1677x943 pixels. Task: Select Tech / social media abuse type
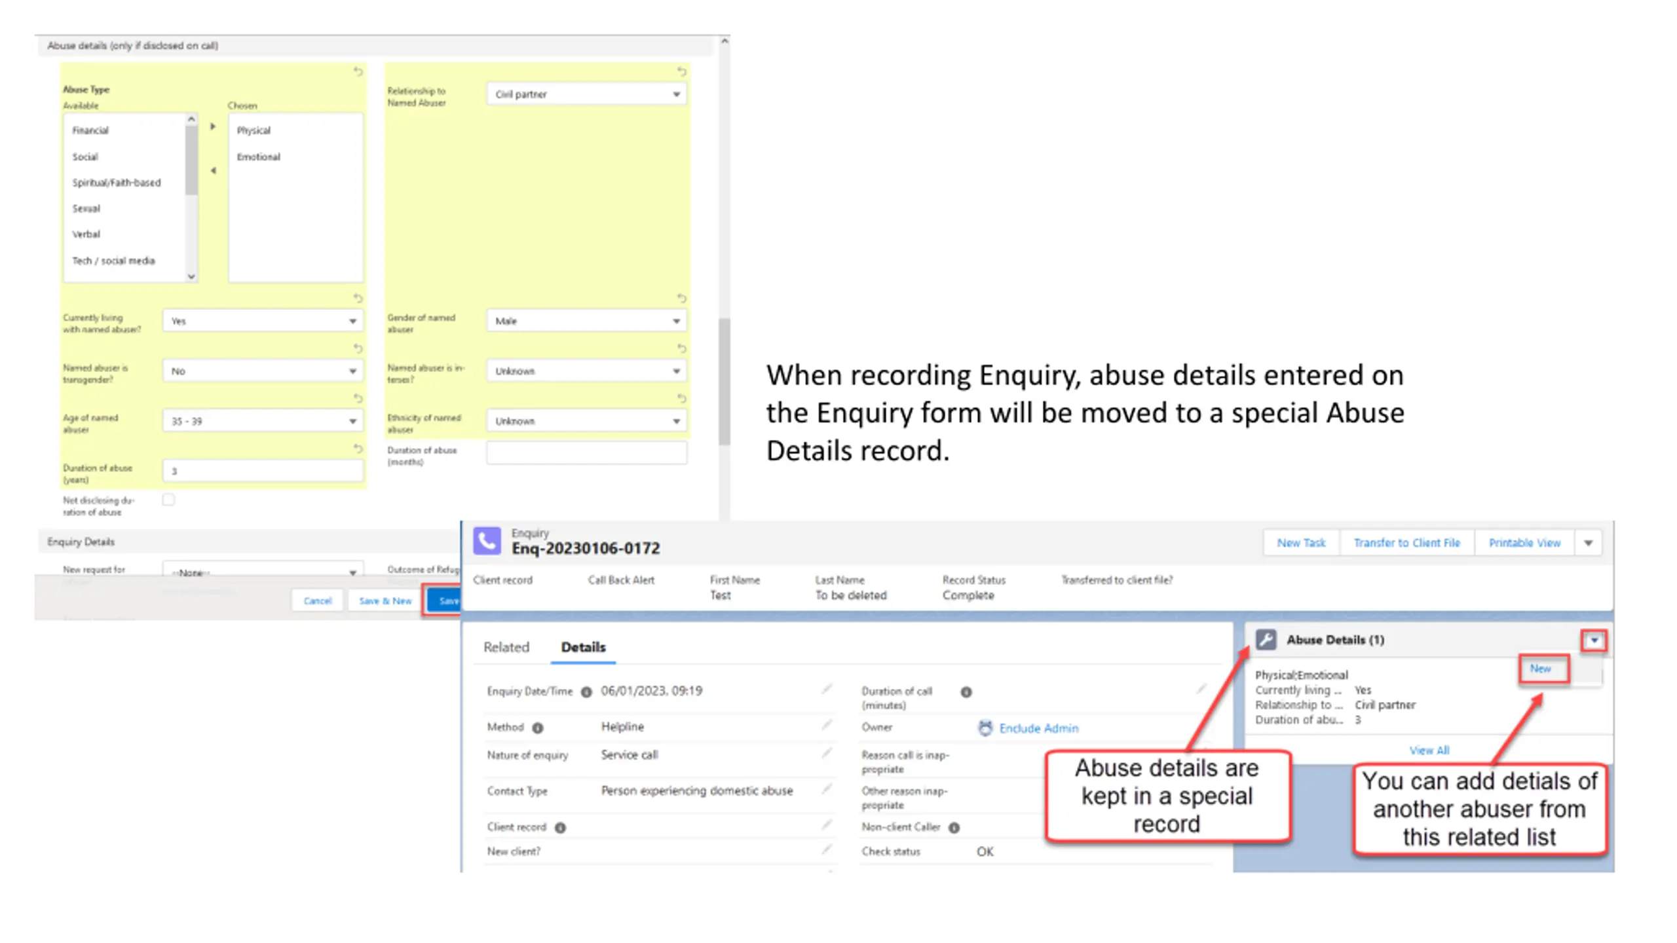click(113, 261)
